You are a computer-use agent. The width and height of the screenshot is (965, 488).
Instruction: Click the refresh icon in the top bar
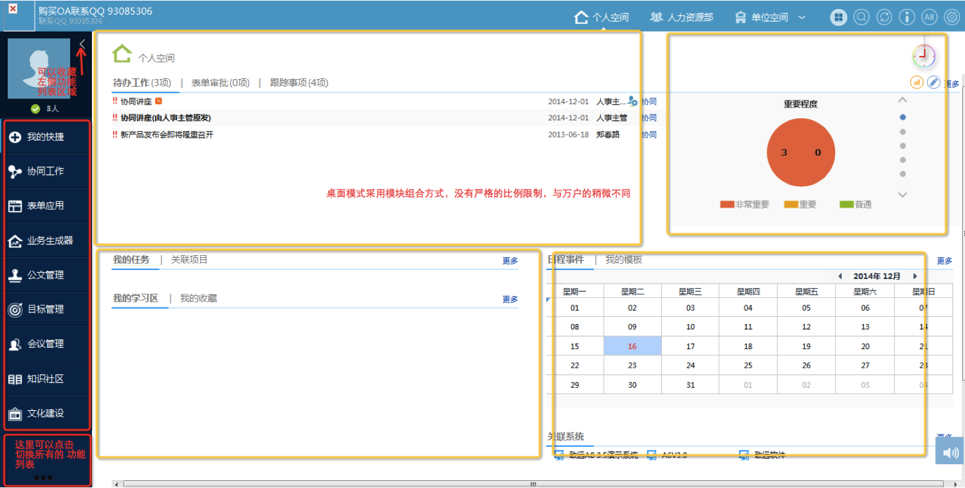point(884,17)
